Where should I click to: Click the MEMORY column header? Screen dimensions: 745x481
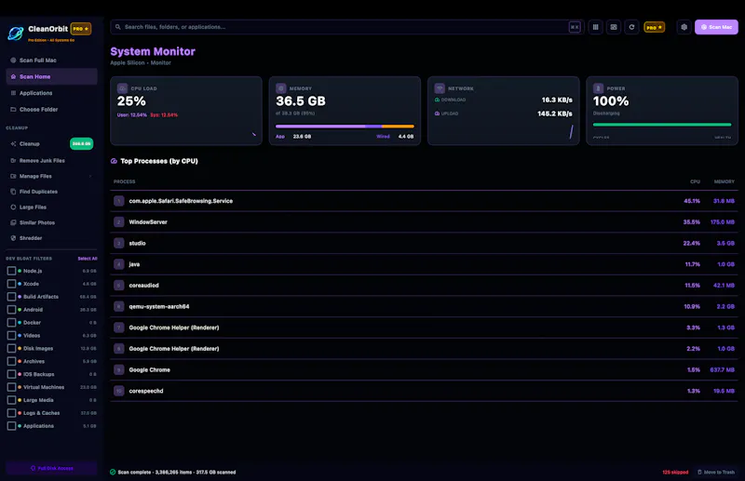coord(725,181)
